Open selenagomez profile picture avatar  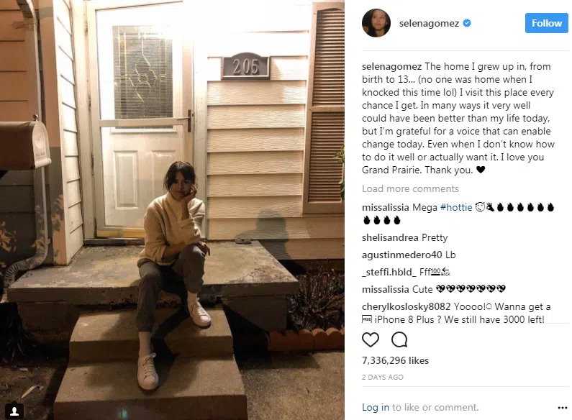pos(376,23)
